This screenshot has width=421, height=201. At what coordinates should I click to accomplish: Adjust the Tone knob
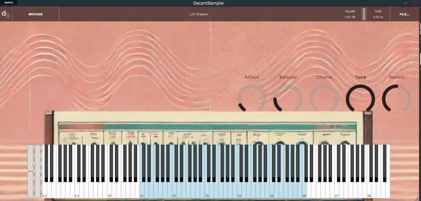click(360, 99)
